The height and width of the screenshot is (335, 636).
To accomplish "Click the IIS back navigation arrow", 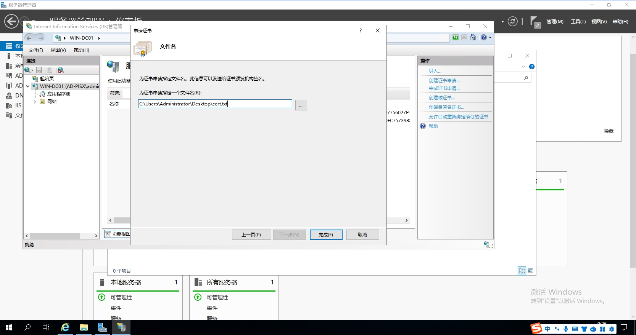I will coord(29,38).
